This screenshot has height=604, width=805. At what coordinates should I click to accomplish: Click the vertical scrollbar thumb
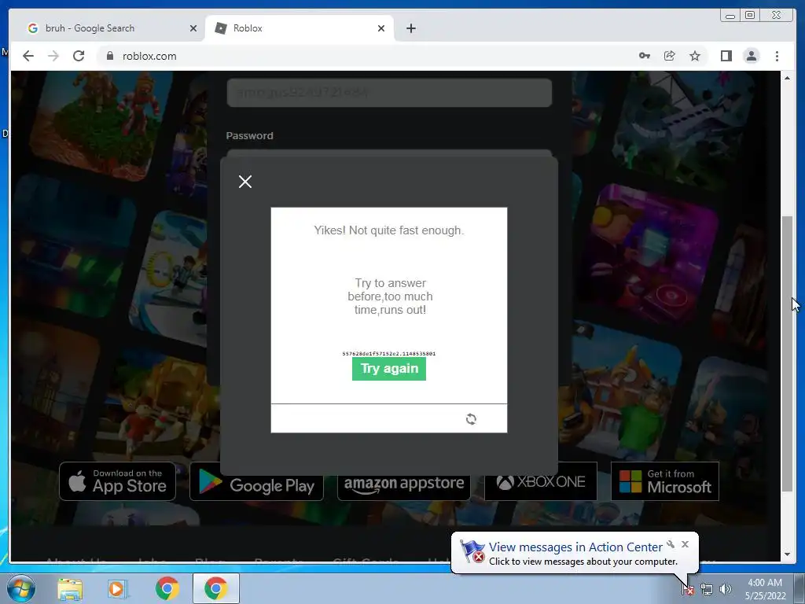[787, 354]
